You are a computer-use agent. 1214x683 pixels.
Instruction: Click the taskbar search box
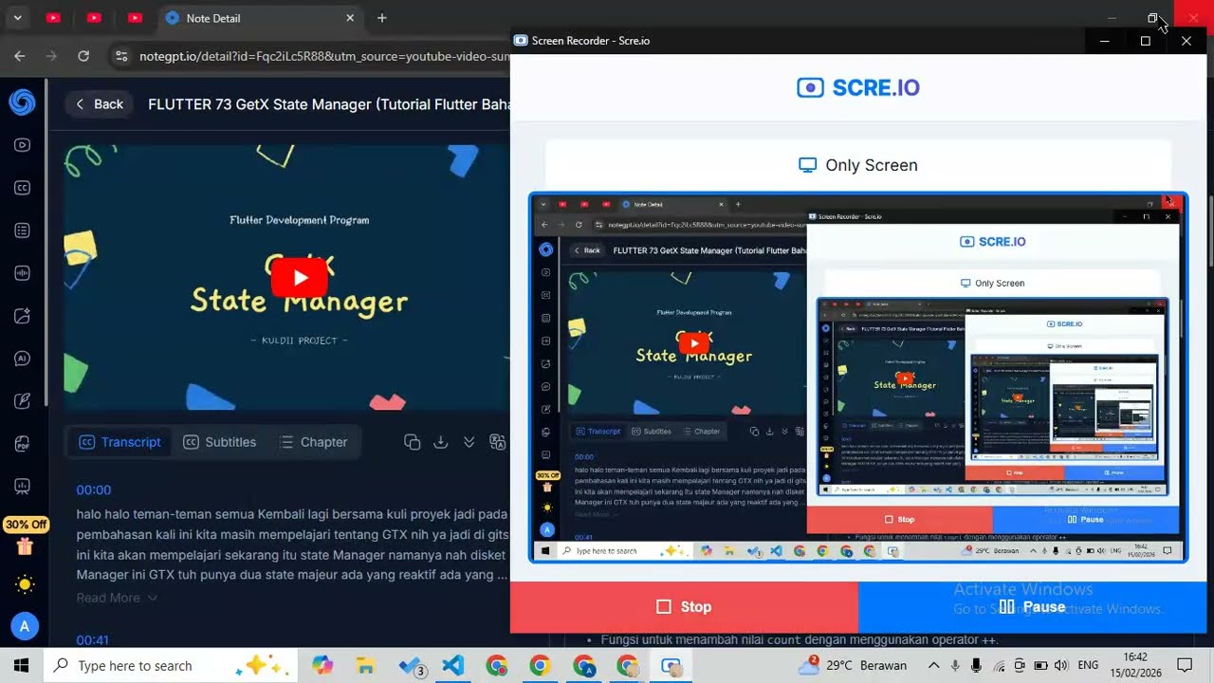click(171, 665)
